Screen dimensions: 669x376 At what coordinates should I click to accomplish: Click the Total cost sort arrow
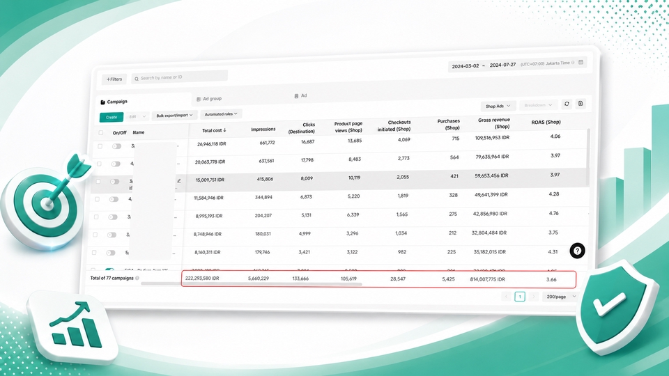click(225, 130)
